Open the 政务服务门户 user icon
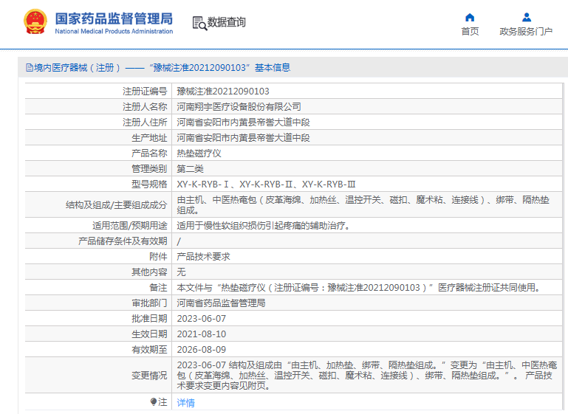The height and width of the screenshot is (414, 568). [527, 18]
